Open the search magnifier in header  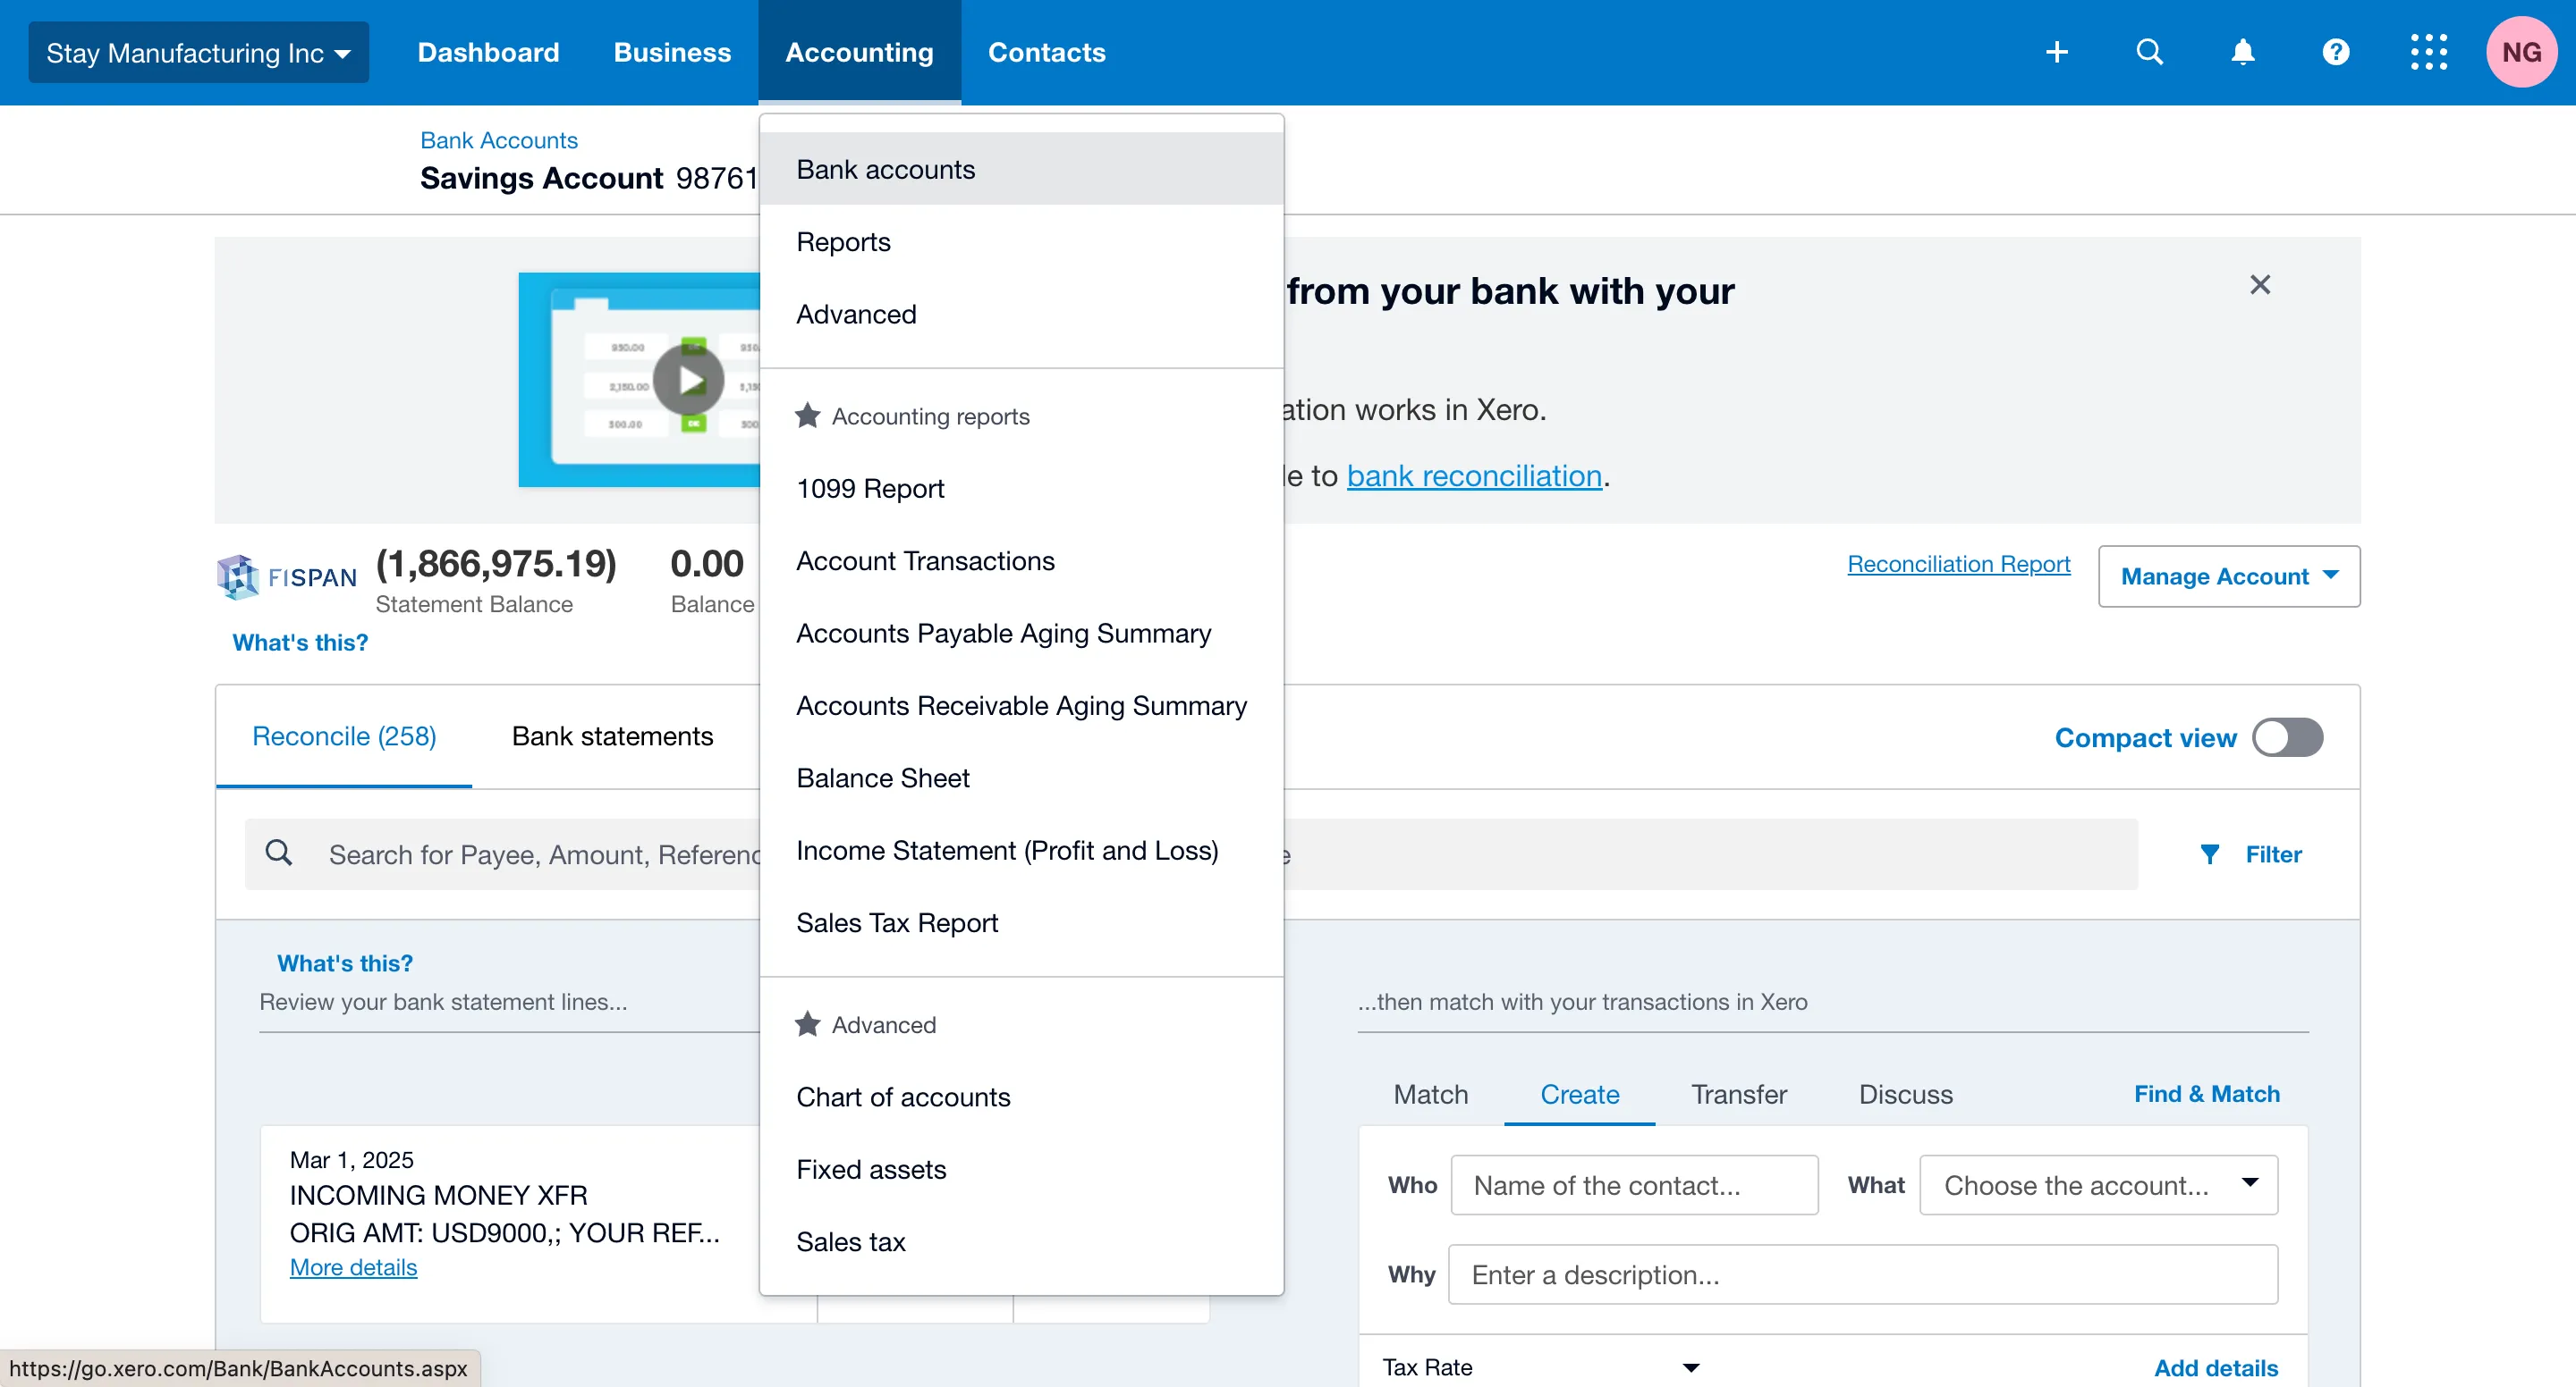point(2149,52)
